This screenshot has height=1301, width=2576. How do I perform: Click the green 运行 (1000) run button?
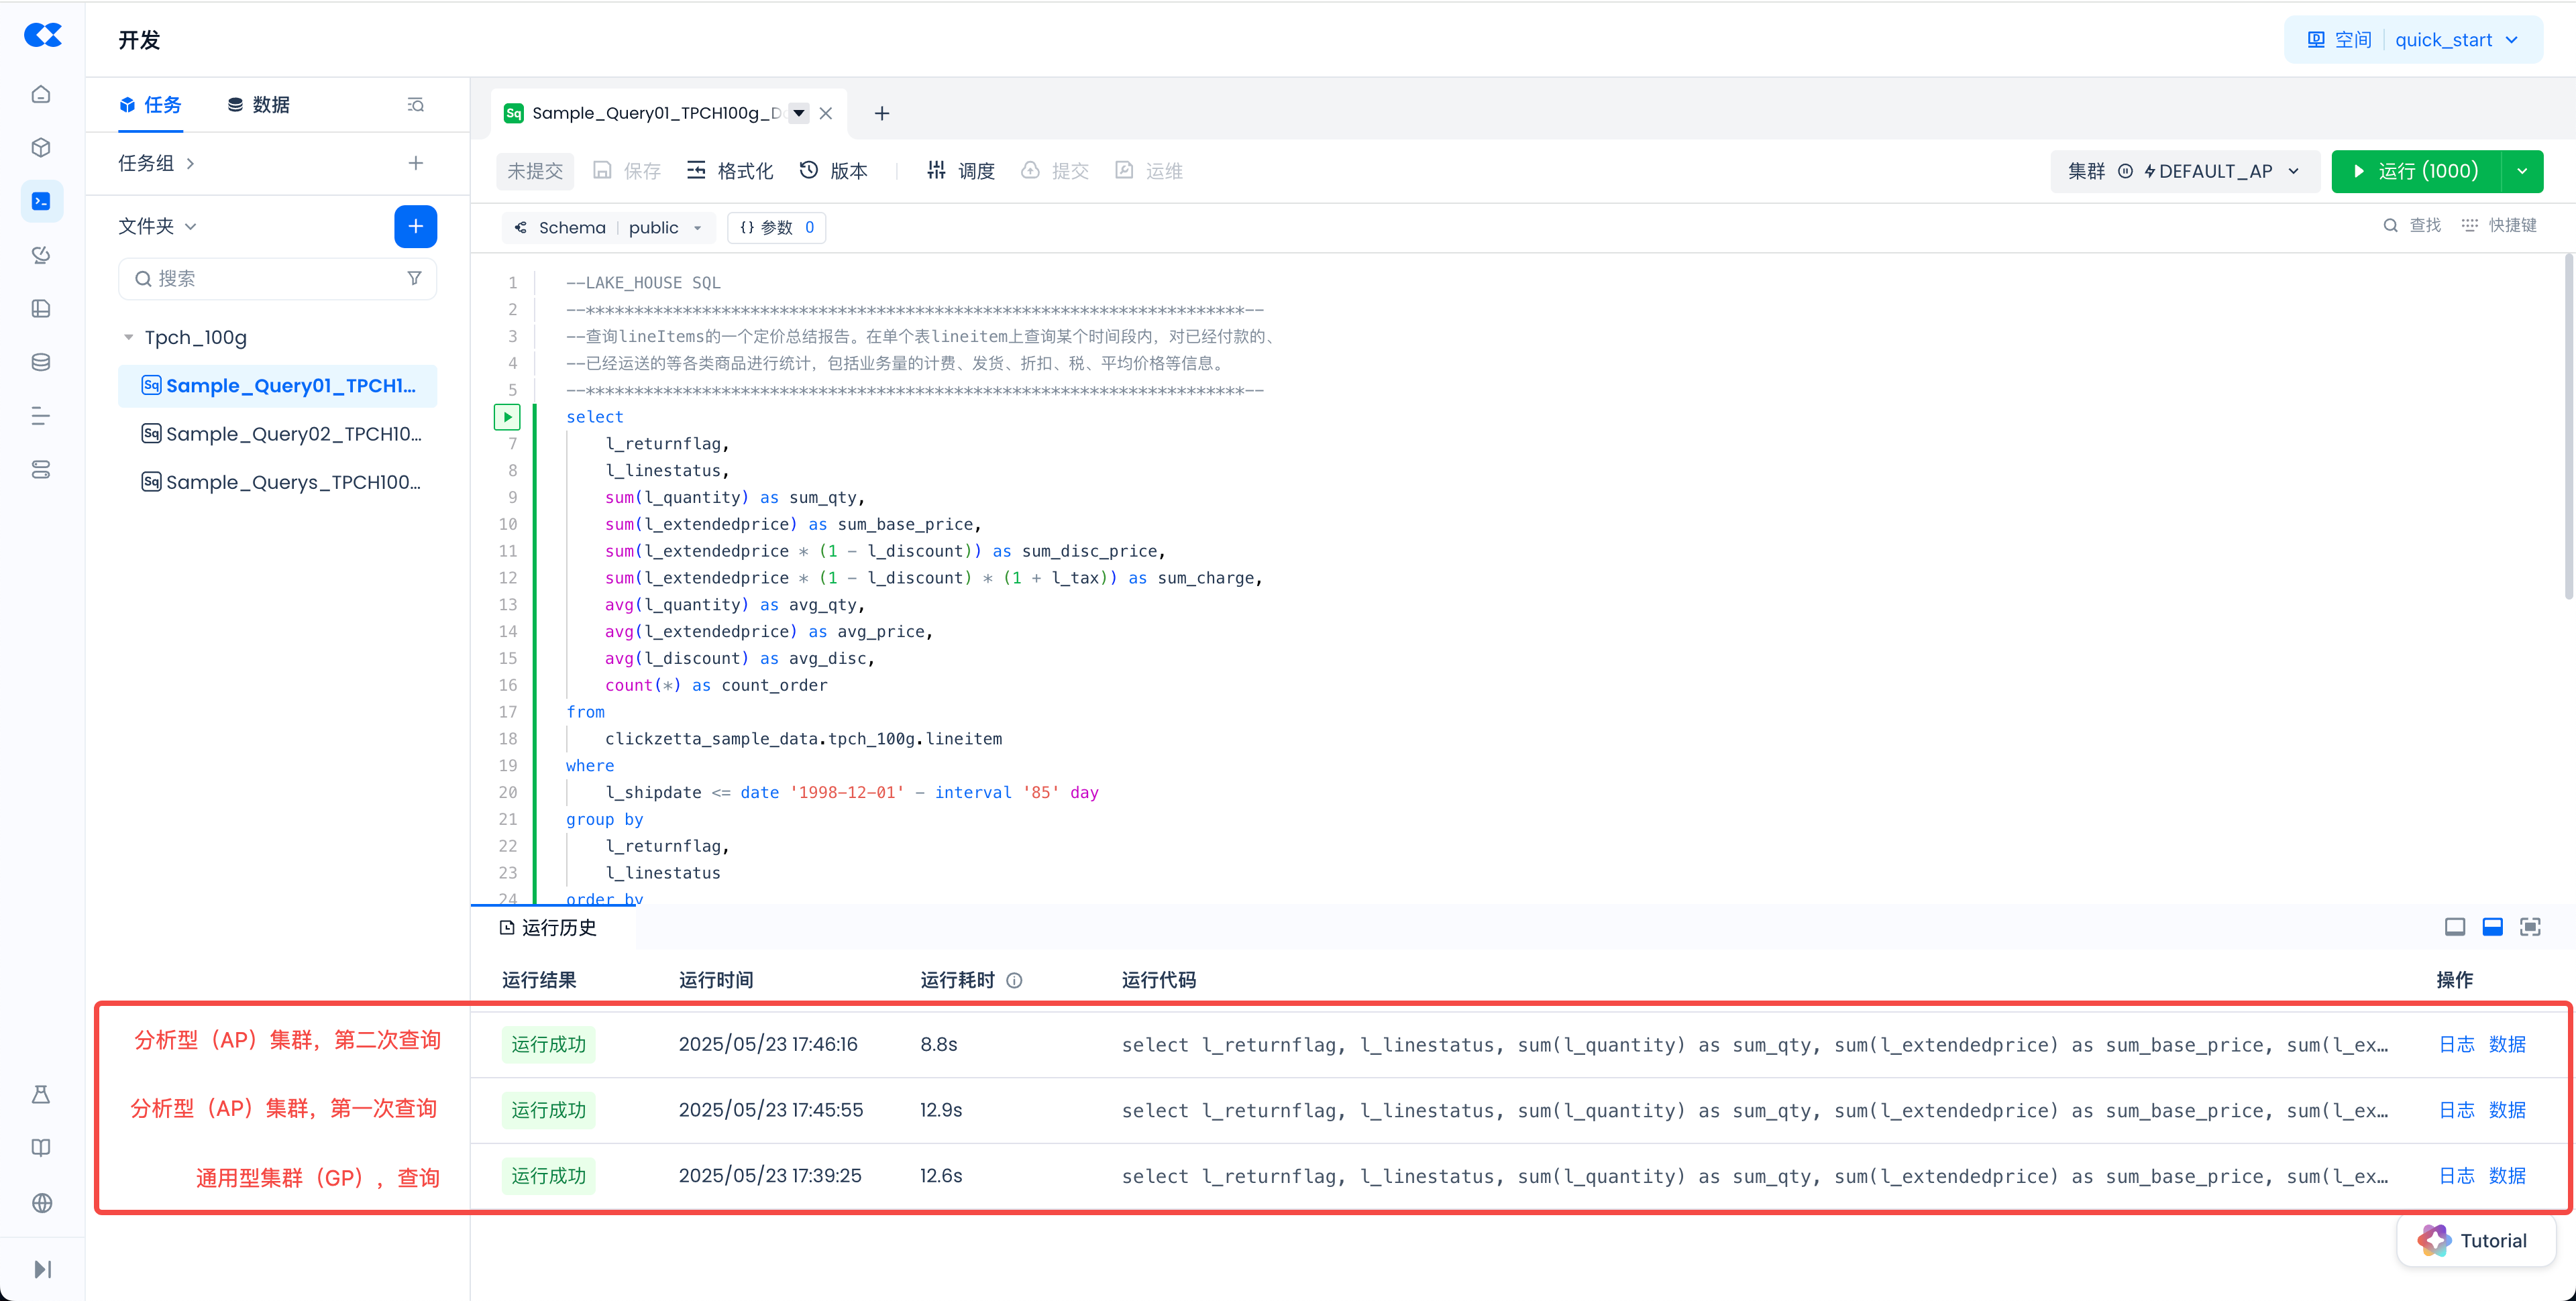pos(2416,171)
